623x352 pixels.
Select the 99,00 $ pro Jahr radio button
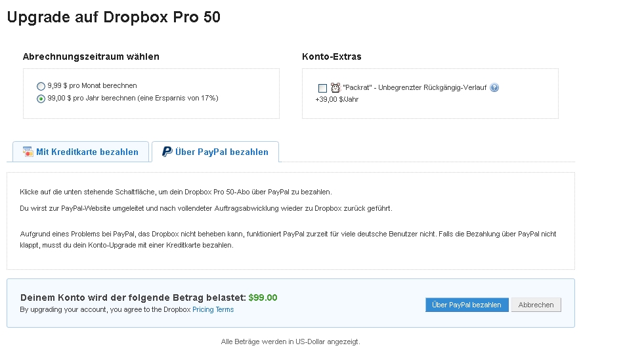click(x=41, y=99)
